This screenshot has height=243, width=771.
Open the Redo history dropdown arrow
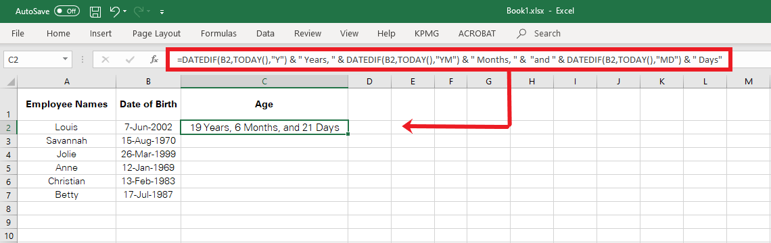tap(149, 11)
